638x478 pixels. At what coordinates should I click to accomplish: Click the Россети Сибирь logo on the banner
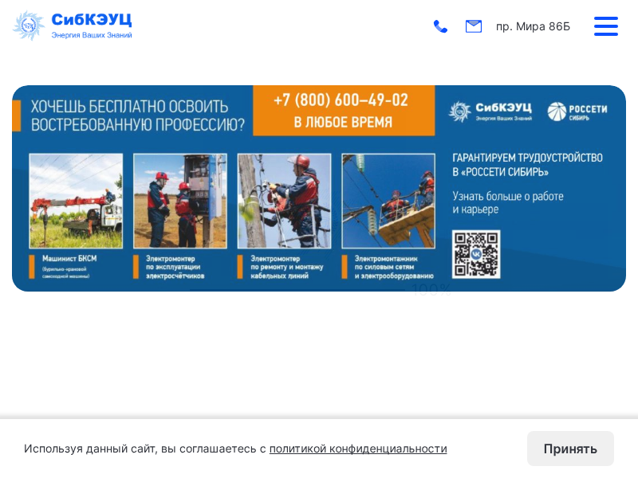click(x=577, y=112)
